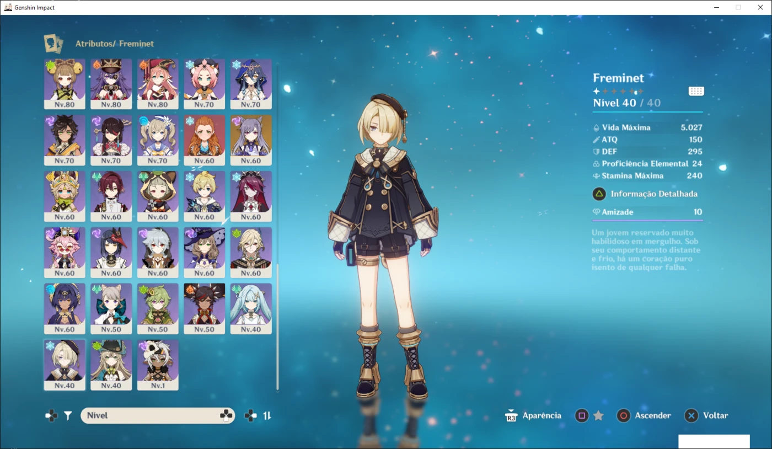
Task: Click the star favorite icon
Action: point(598,415)
